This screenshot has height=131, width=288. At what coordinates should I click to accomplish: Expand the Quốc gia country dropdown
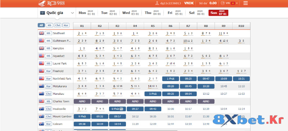(57, 13)
